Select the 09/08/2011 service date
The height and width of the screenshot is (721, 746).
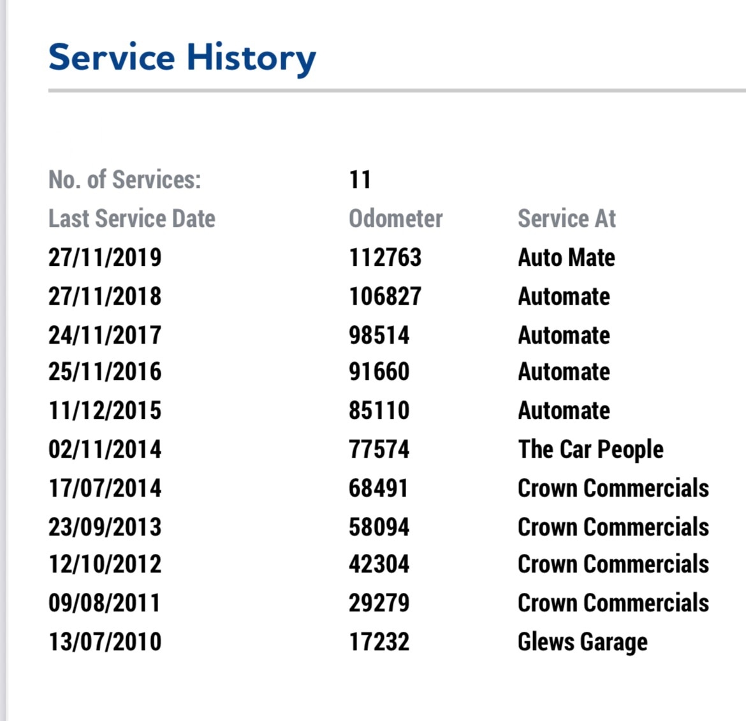(x=105, y=603)
